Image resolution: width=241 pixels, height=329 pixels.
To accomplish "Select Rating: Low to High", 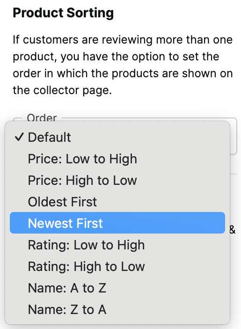I will pyautogui.click(x=117, y=245).
